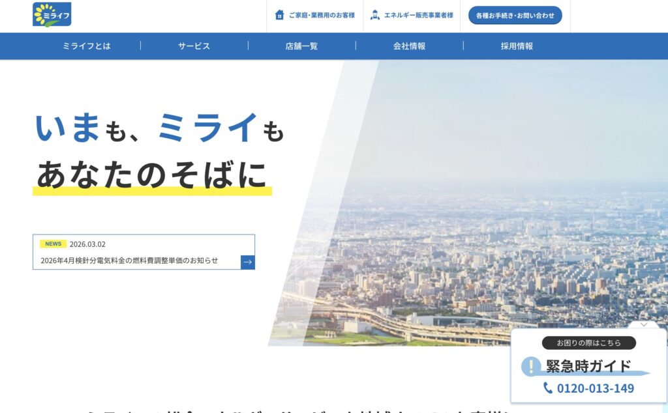This screenshot has width=668, height=413.
Task: Click the 緊急時ガイド heading
Action: (x=588, y=366)
